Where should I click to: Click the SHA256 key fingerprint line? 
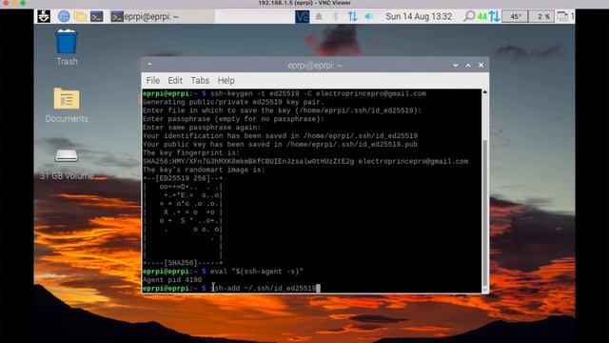point(305,161)
